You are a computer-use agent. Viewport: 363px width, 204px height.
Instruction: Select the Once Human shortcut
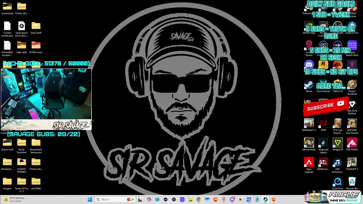323,86
